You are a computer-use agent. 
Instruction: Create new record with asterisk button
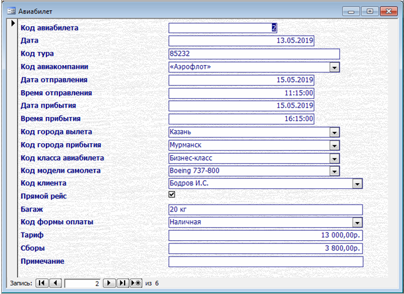click(x=136, y=283)
